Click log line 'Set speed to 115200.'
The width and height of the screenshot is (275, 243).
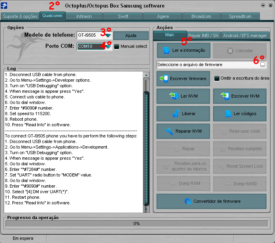[x=28, y=114]
